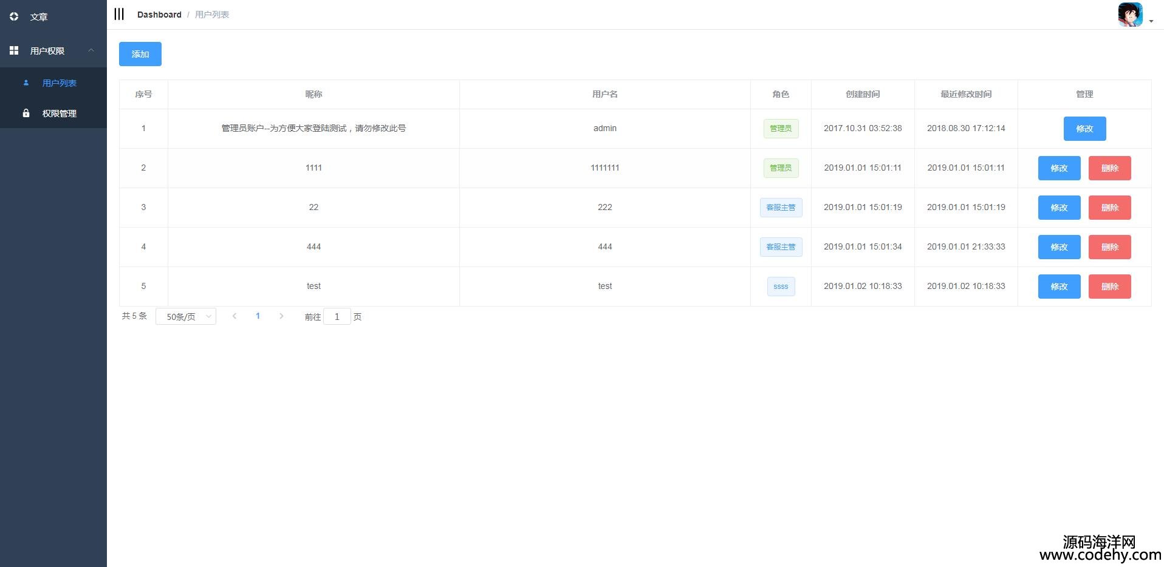This screenshot has height=567, width=1164.
Task: Click row number 5 cell
Action: pyautogui.click(x=143, y=286)
